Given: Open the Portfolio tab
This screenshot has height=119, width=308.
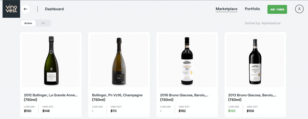Looking at the screenshot, I should 252,9.
